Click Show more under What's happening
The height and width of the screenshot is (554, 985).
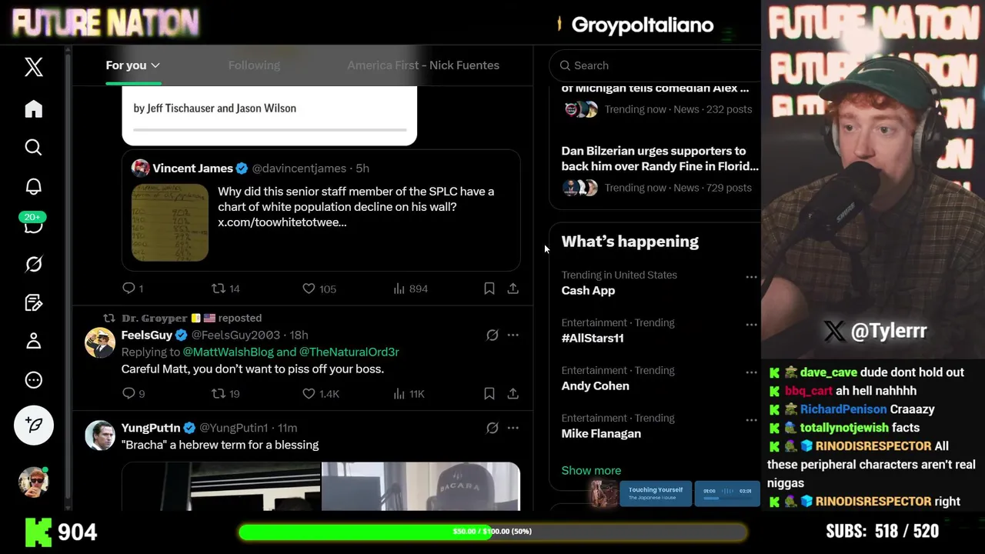tap(591, 470)
